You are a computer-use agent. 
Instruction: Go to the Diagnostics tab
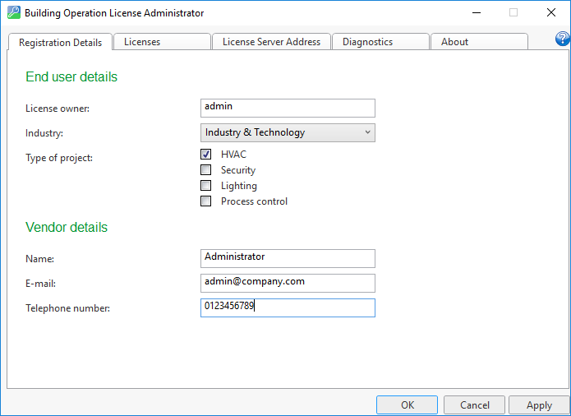tap(380, 42)
